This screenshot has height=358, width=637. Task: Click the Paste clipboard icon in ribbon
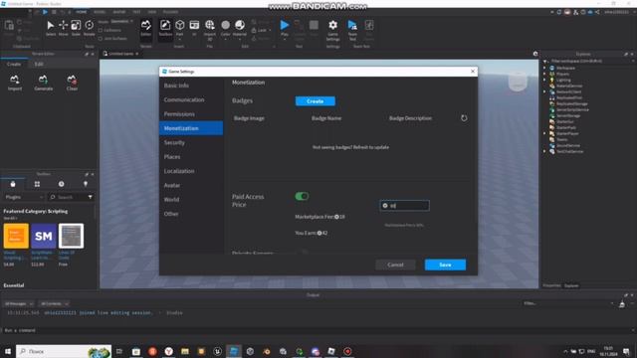tap(9, 26)
